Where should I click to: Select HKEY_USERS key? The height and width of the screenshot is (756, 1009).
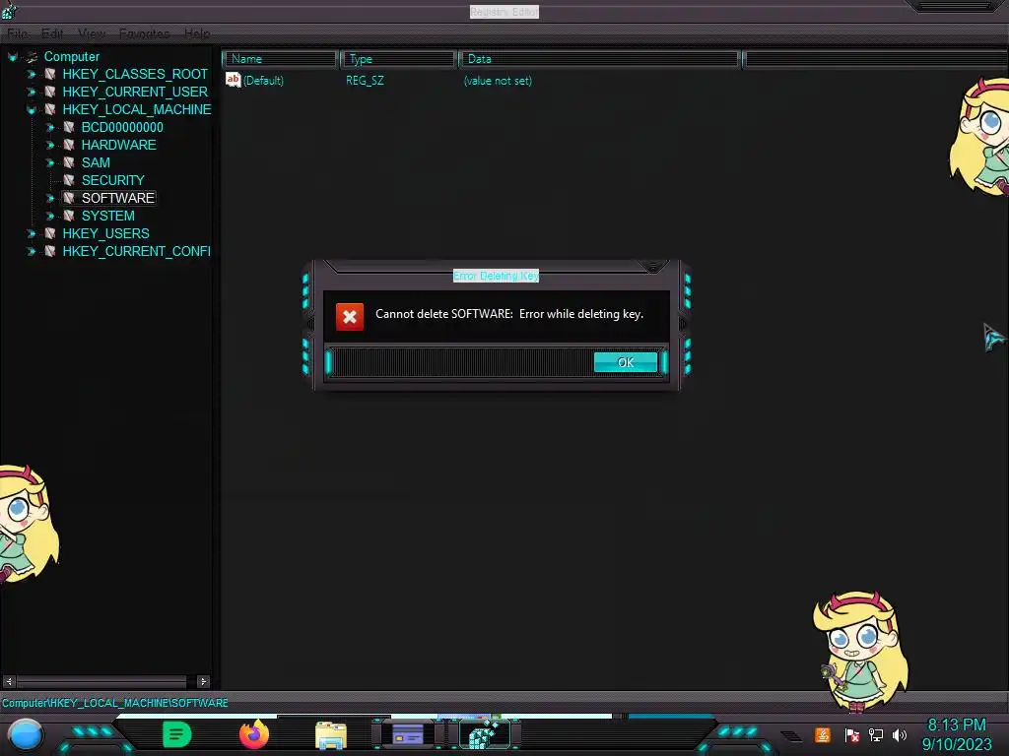[105, 233]
